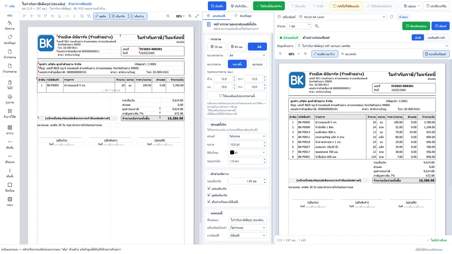The width and height of the screenshot is (452, 254).
Task: Open the ขนาดกระดาษ A4 dropdown
Action: [247, 55]
